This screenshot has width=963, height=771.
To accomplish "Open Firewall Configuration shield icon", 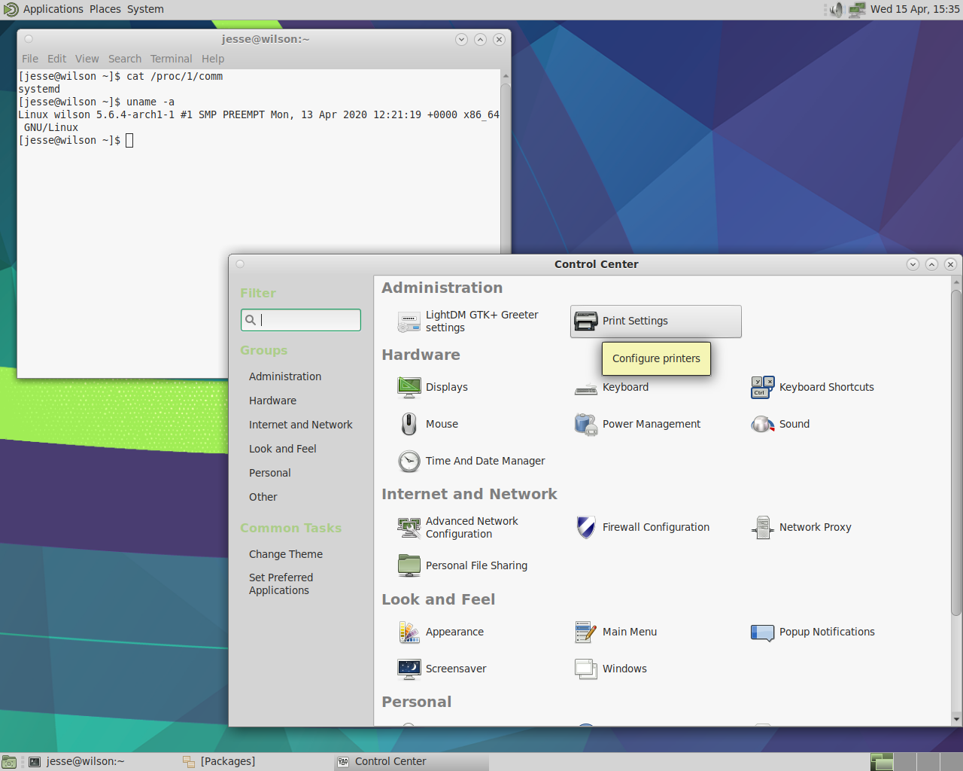I will coord(585,527).
